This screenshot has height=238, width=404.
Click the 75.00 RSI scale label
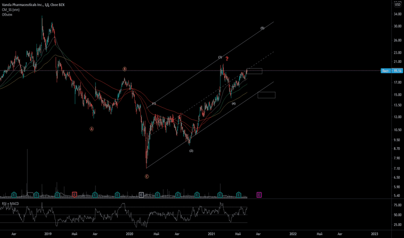pyautogui.click(x=397, y=205)
